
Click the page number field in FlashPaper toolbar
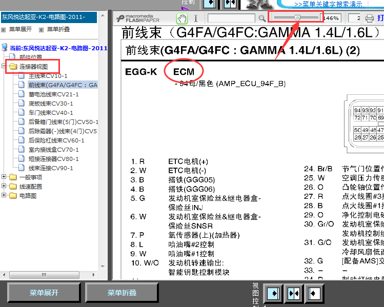[354, 18]
